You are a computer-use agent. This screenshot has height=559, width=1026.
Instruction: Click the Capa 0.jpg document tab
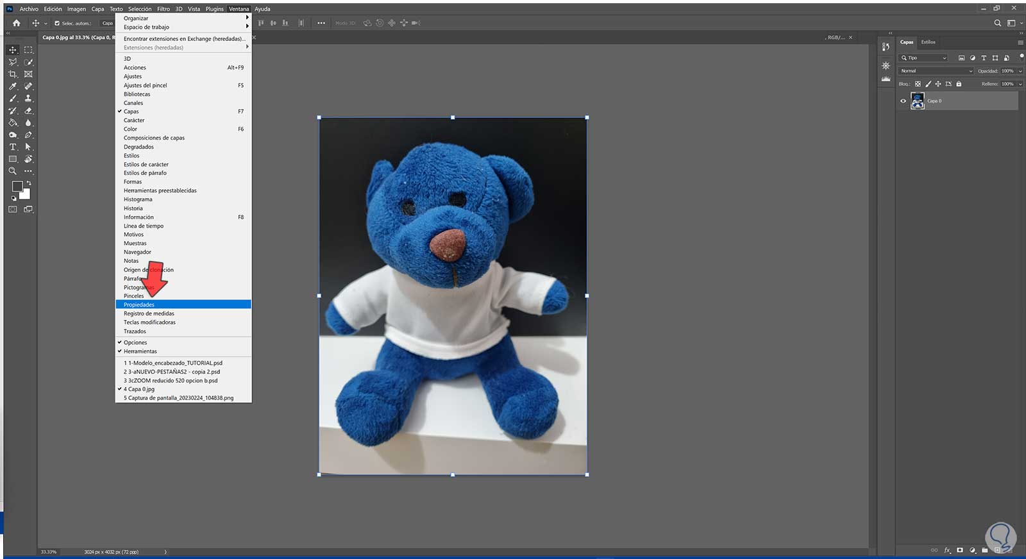78,37
